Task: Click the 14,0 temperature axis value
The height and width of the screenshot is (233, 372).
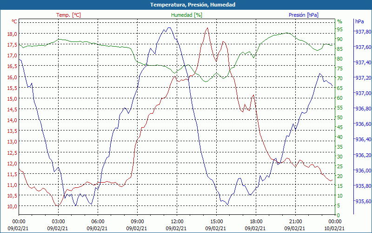Action: click(13, 120)
